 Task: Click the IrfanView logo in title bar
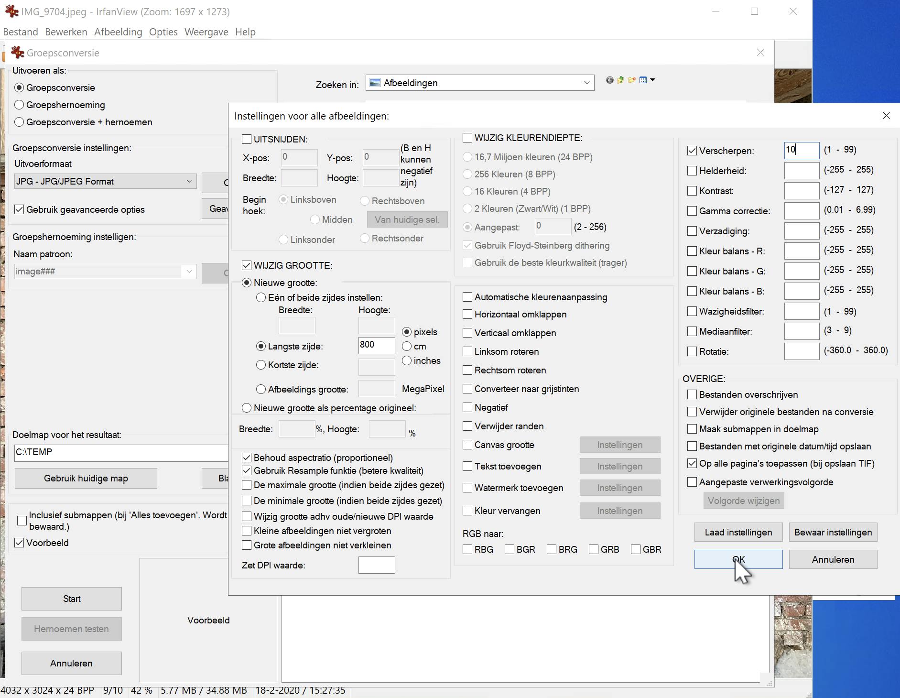[x=11, y=11]
